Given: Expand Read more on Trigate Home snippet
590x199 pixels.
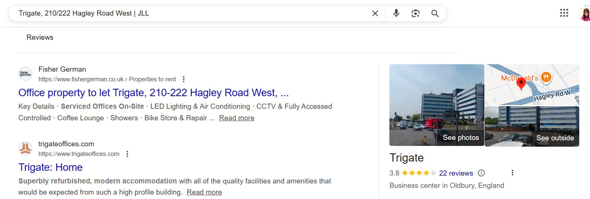Looking at the screenshot, I should pyautogui.click(x=204, y=192).
